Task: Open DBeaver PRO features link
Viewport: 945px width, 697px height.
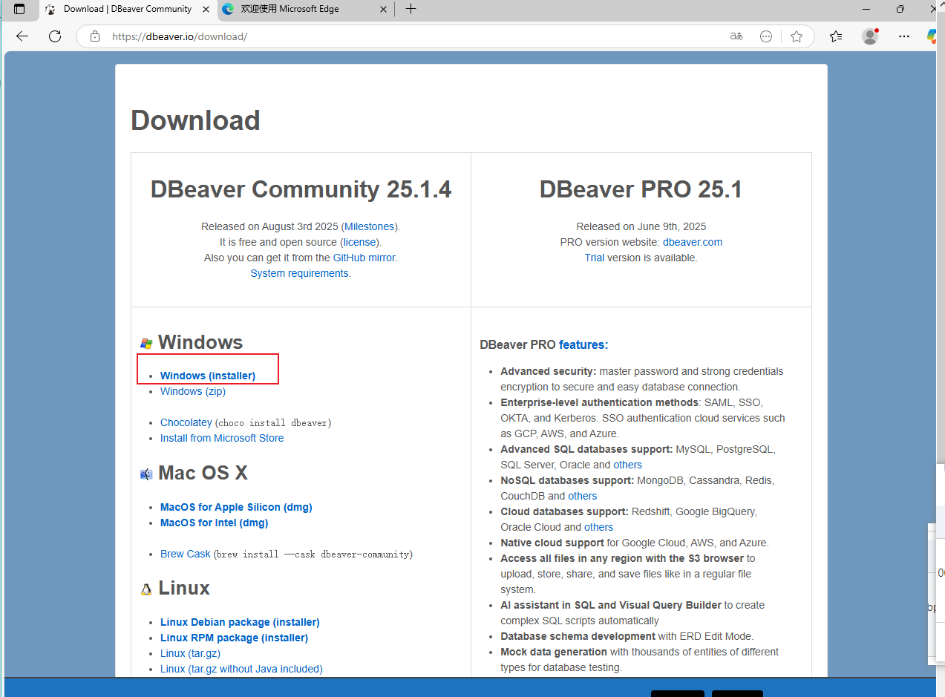Action: click(x=583, y=344)
